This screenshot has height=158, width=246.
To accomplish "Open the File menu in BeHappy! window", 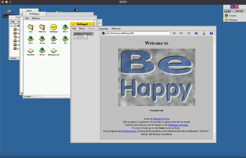I will [74, 29].
